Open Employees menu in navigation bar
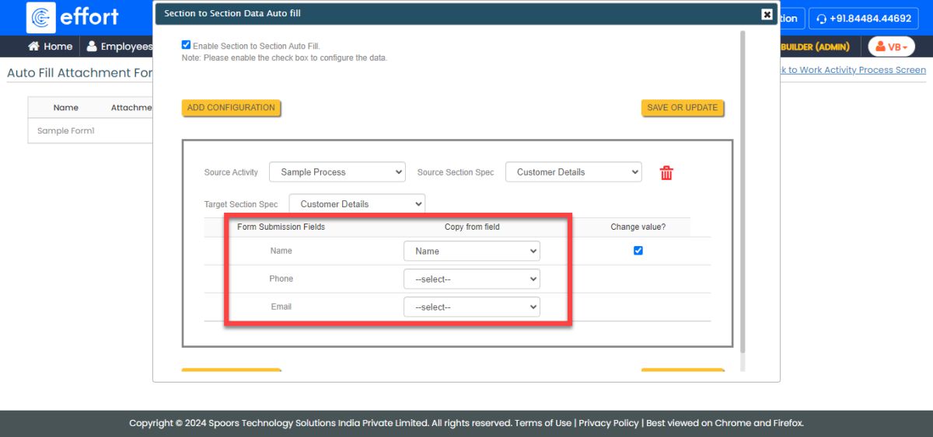933x437 pixels. tap(119, 47)
